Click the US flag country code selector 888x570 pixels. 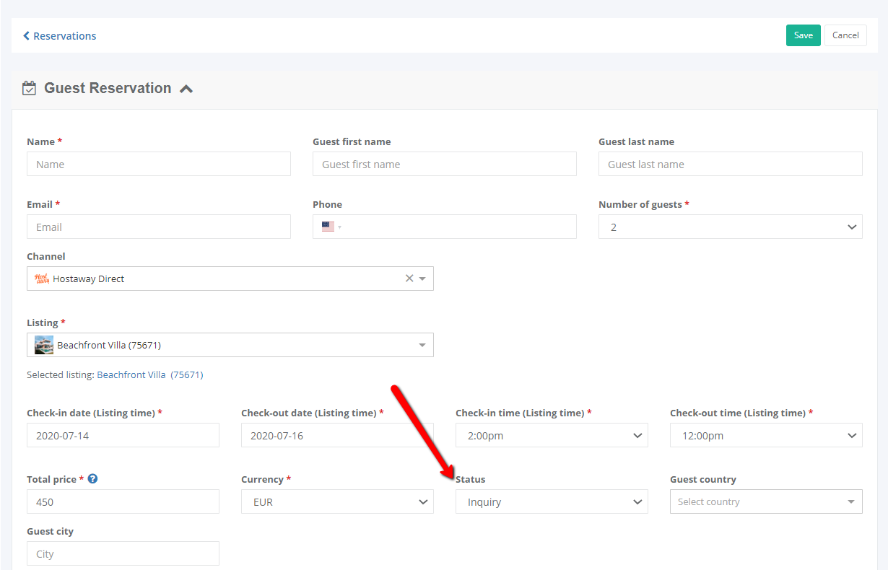331,227
